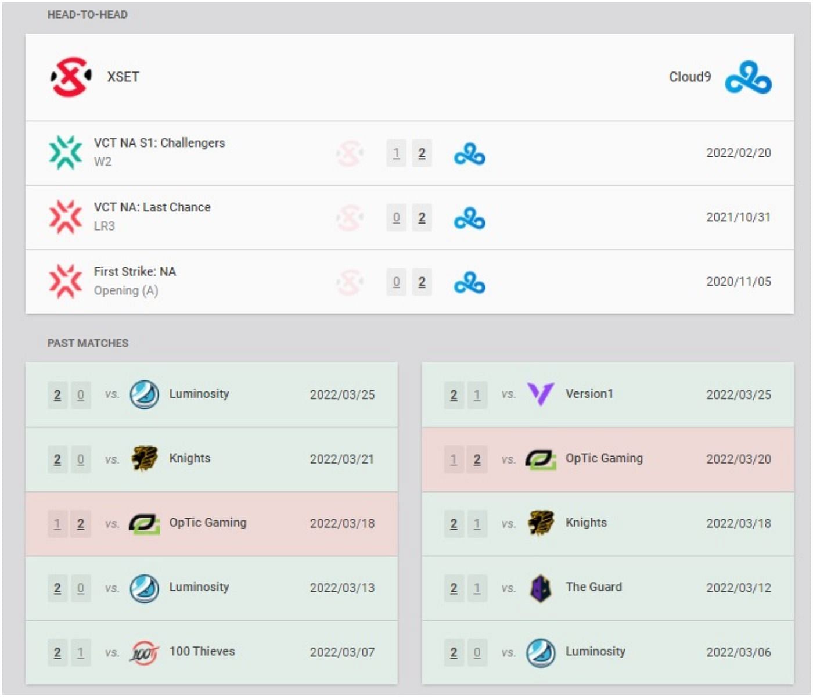Image resolution: width=813 pixels, height=697 pixels.
Task: Click The Guard logo in 2022/03/12 match
Action: (x=541, y=588)
